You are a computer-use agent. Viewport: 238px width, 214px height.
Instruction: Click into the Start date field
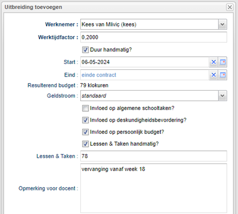(145, 62)
